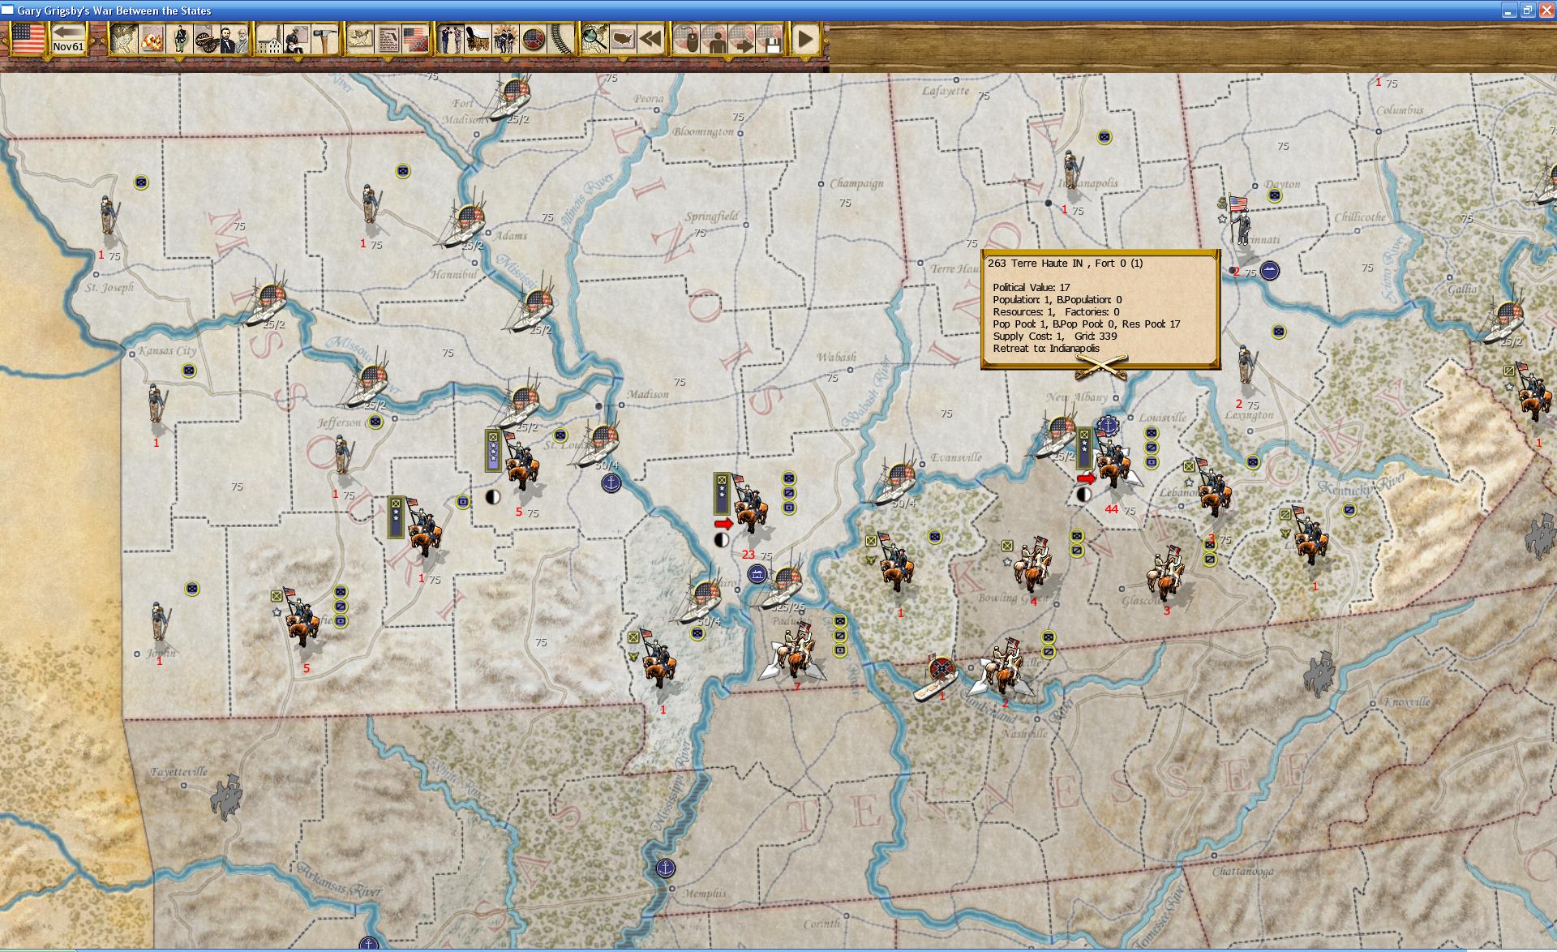The height and width of the screenshot is (952, 1557).
Task: Click the person silhouette toolbar icon
Action: click(x=714, y=38)
